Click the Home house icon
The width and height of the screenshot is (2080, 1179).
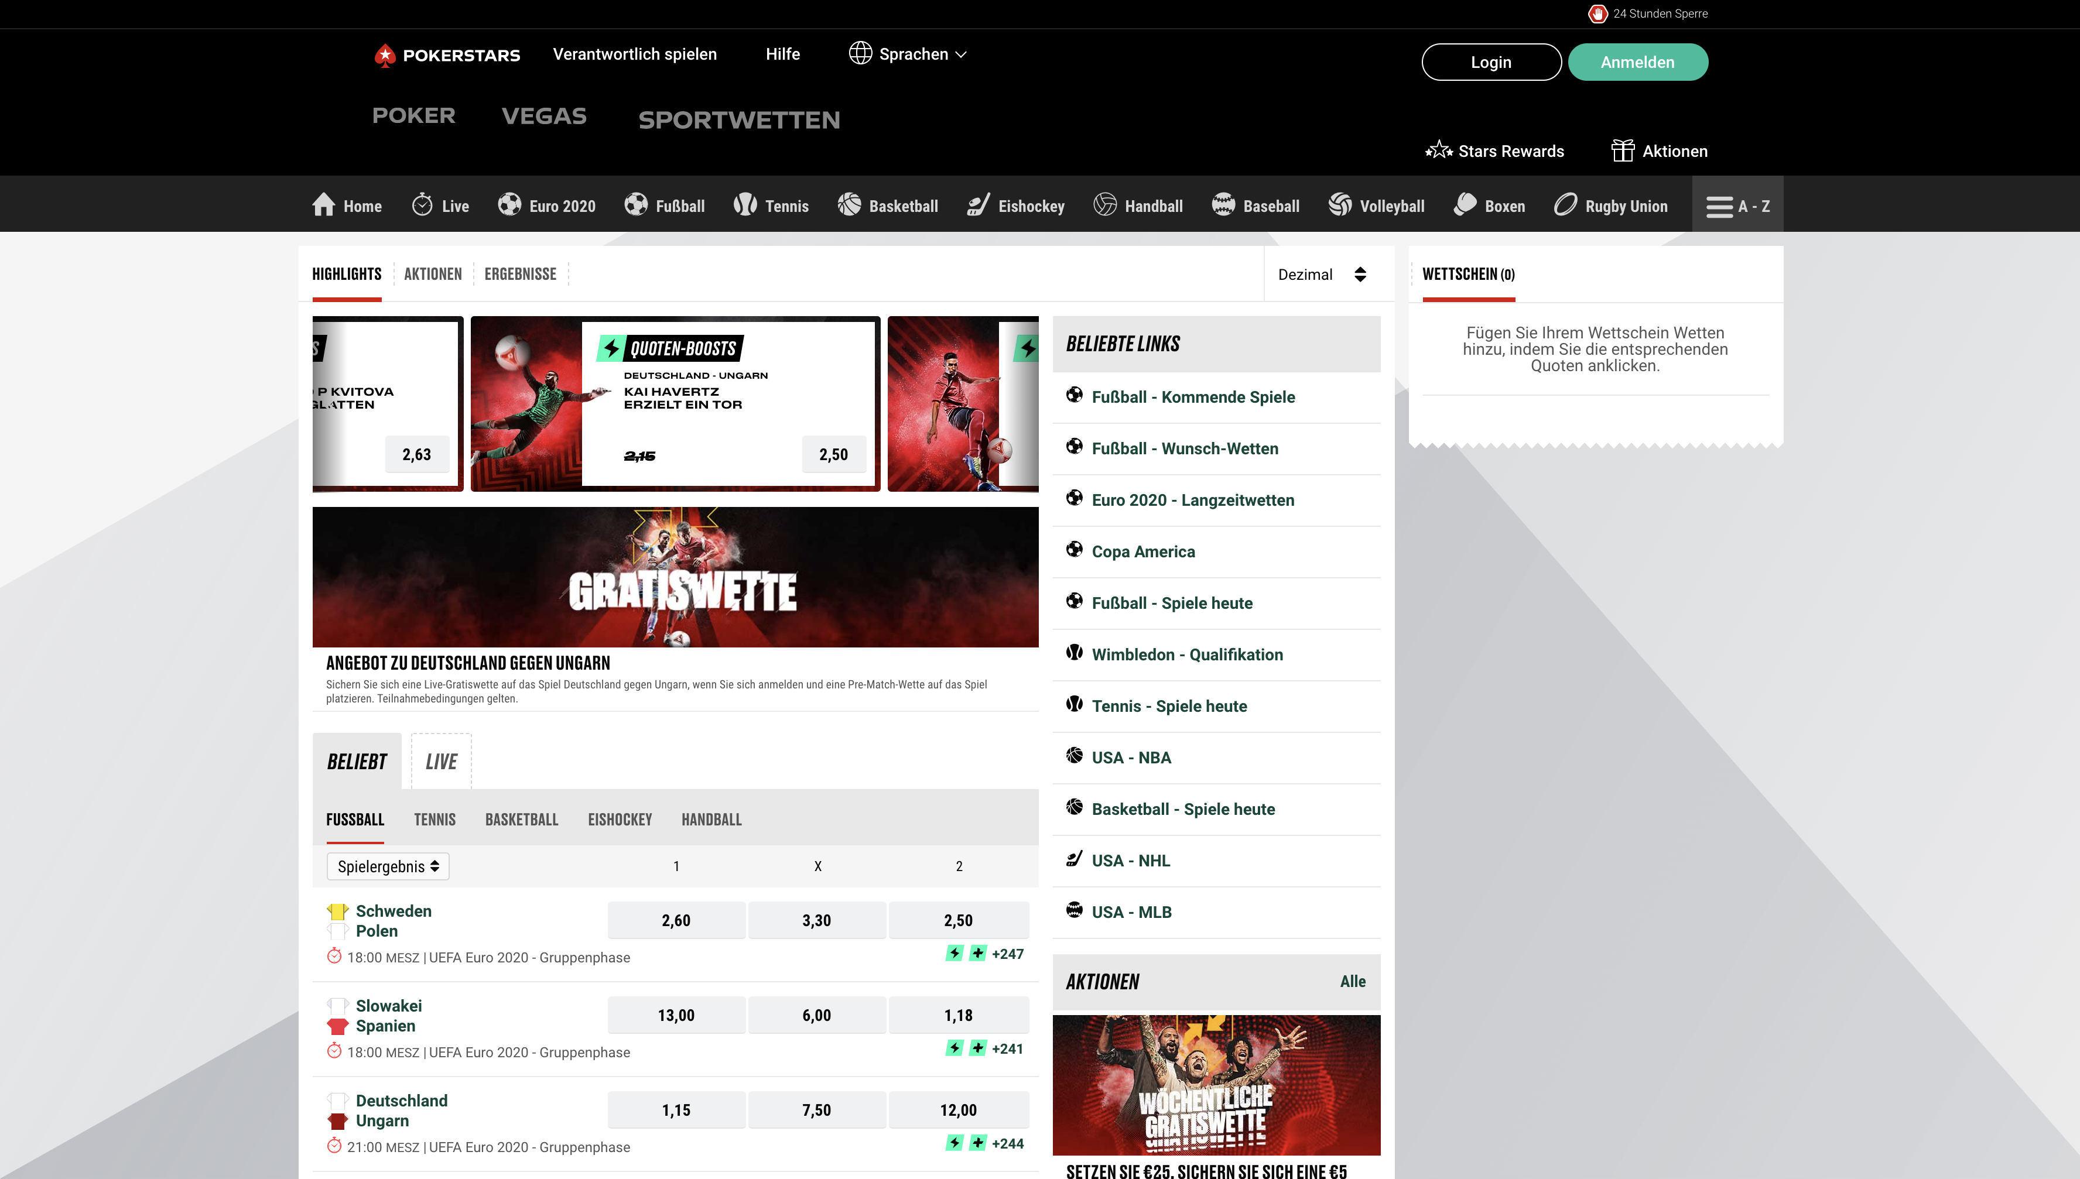tap(323, 205)
